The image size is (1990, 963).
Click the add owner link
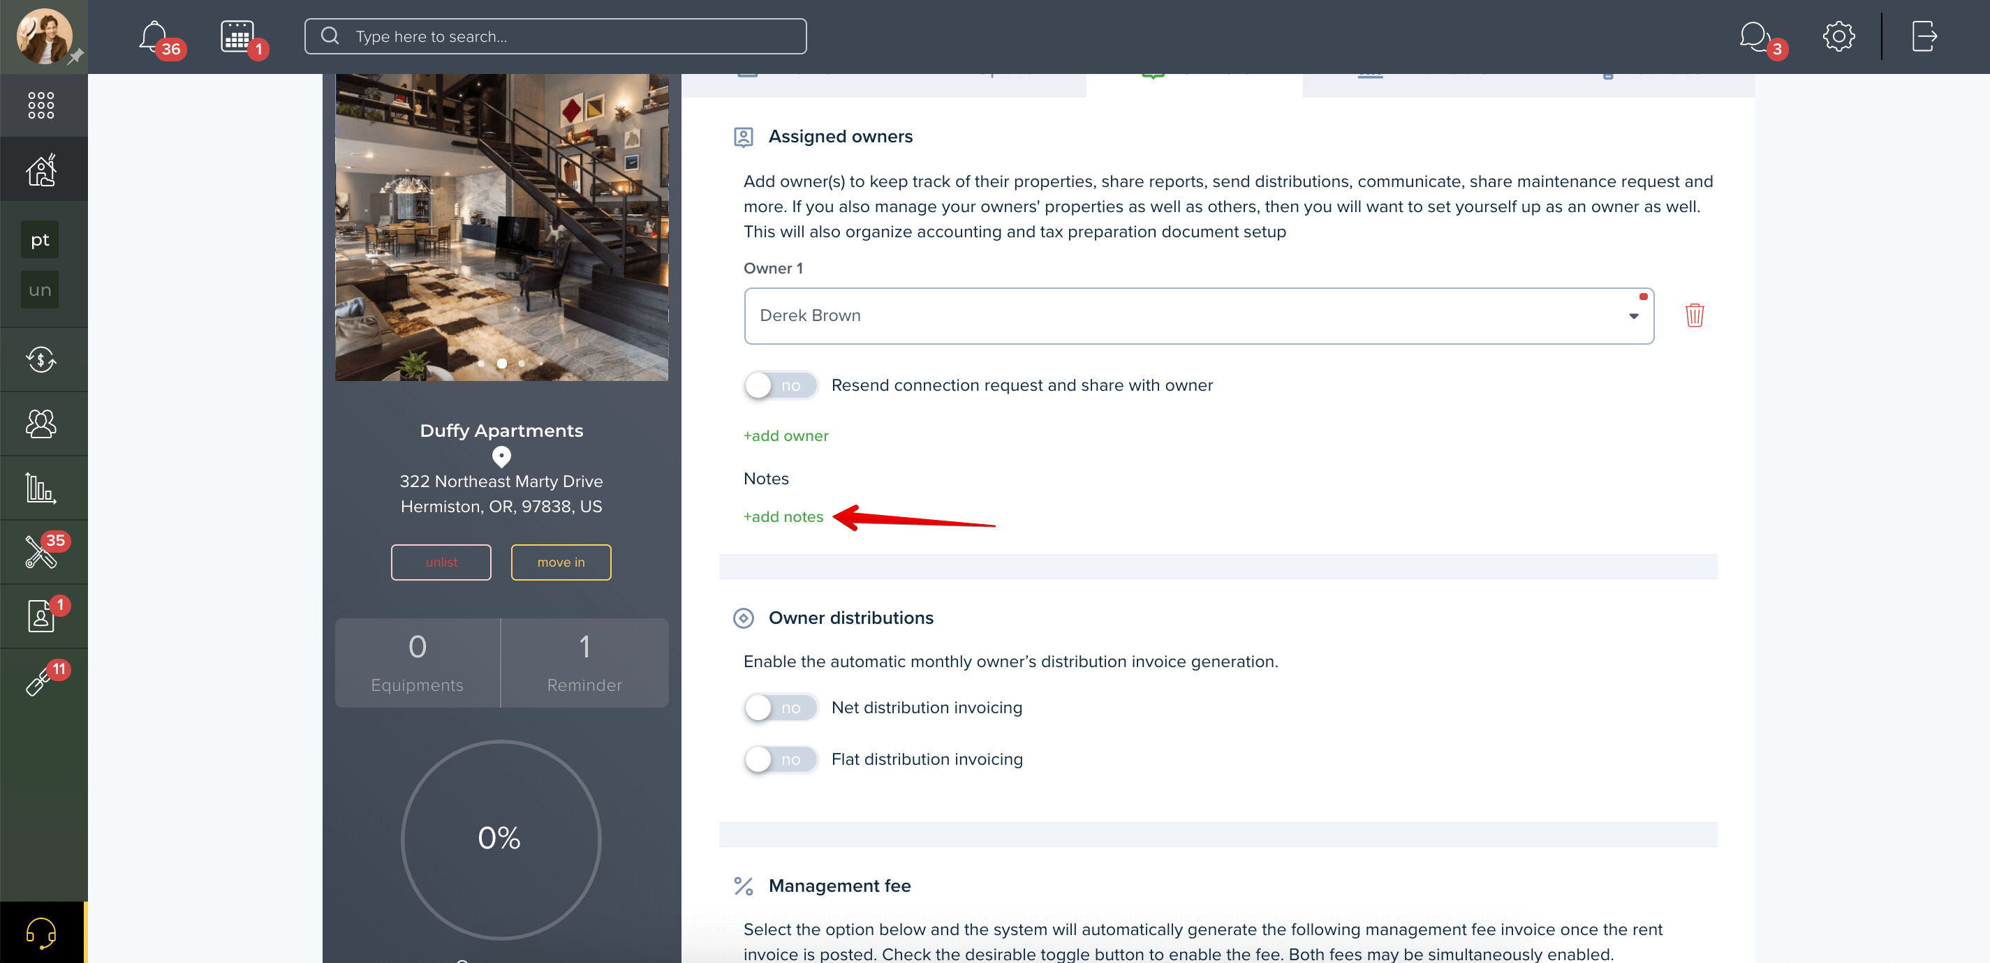tap(786, 435)
